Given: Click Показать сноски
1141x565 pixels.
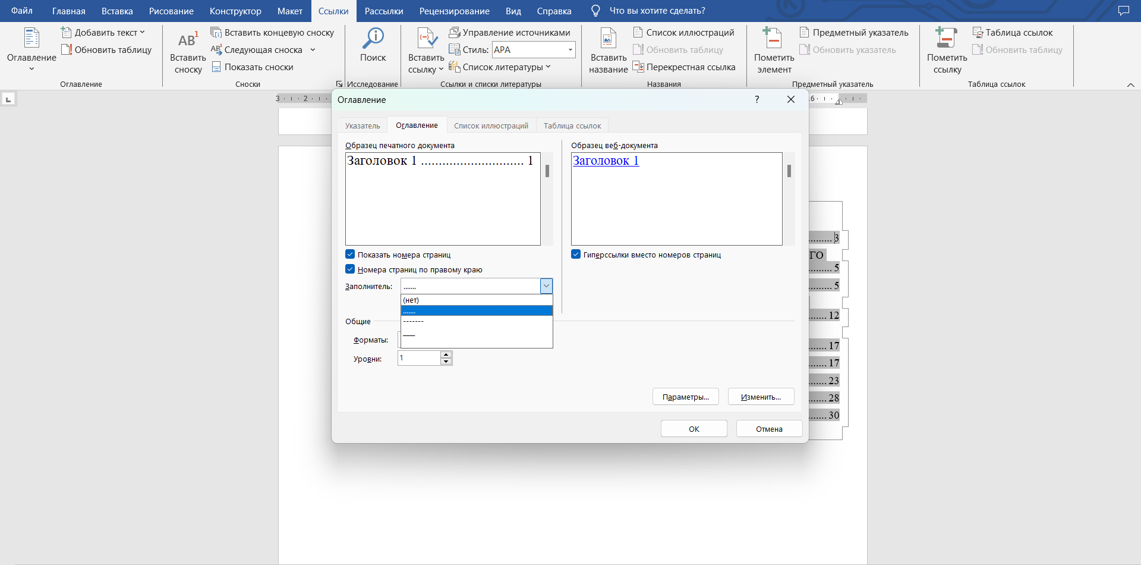Looking at the screenshot, I should 252,67.
